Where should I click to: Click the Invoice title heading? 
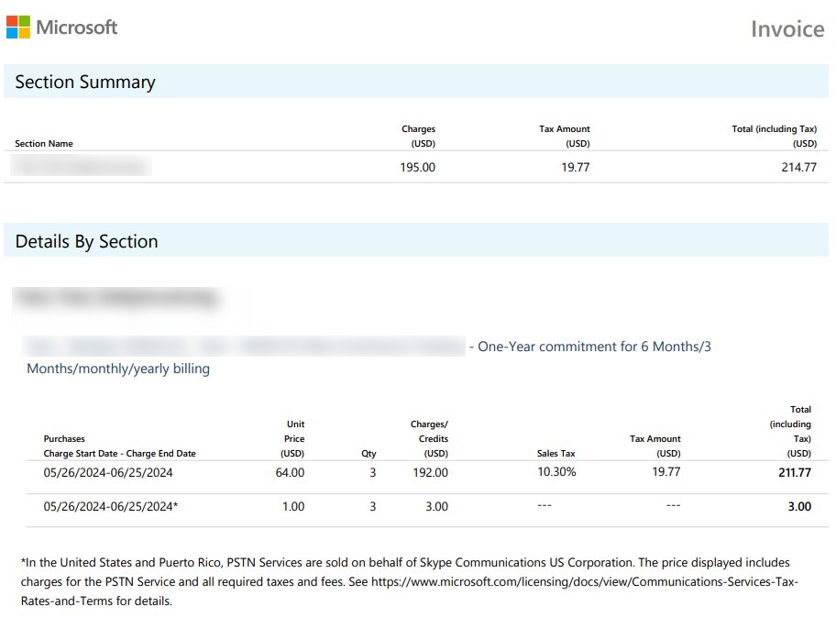pos(787,28)
